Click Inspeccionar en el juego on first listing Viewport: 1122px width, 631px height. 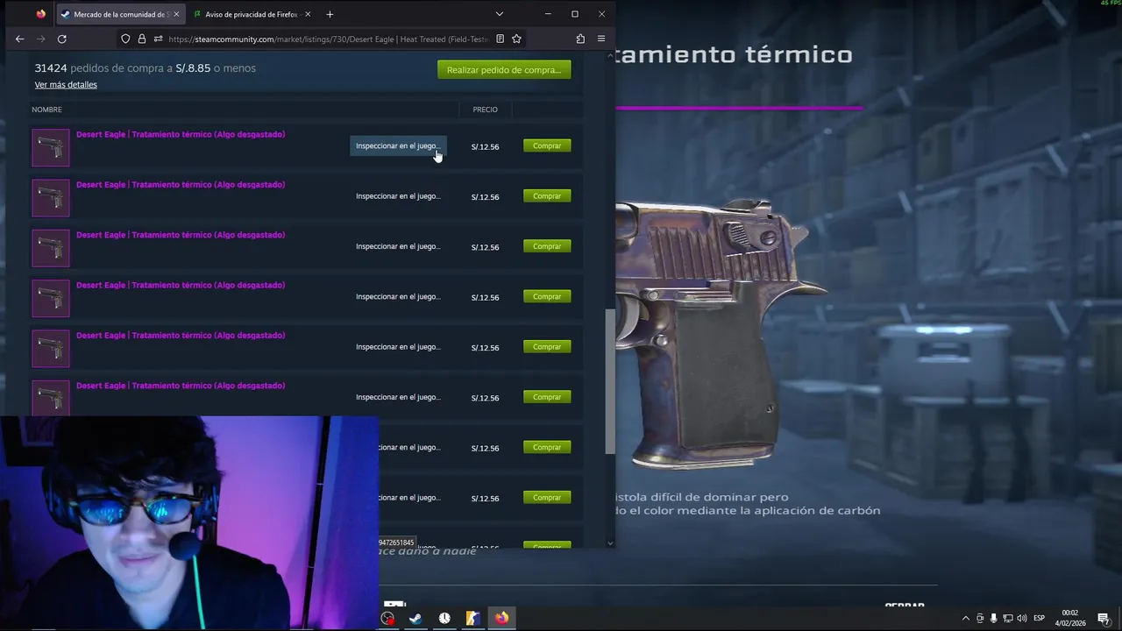pos(398,146)
